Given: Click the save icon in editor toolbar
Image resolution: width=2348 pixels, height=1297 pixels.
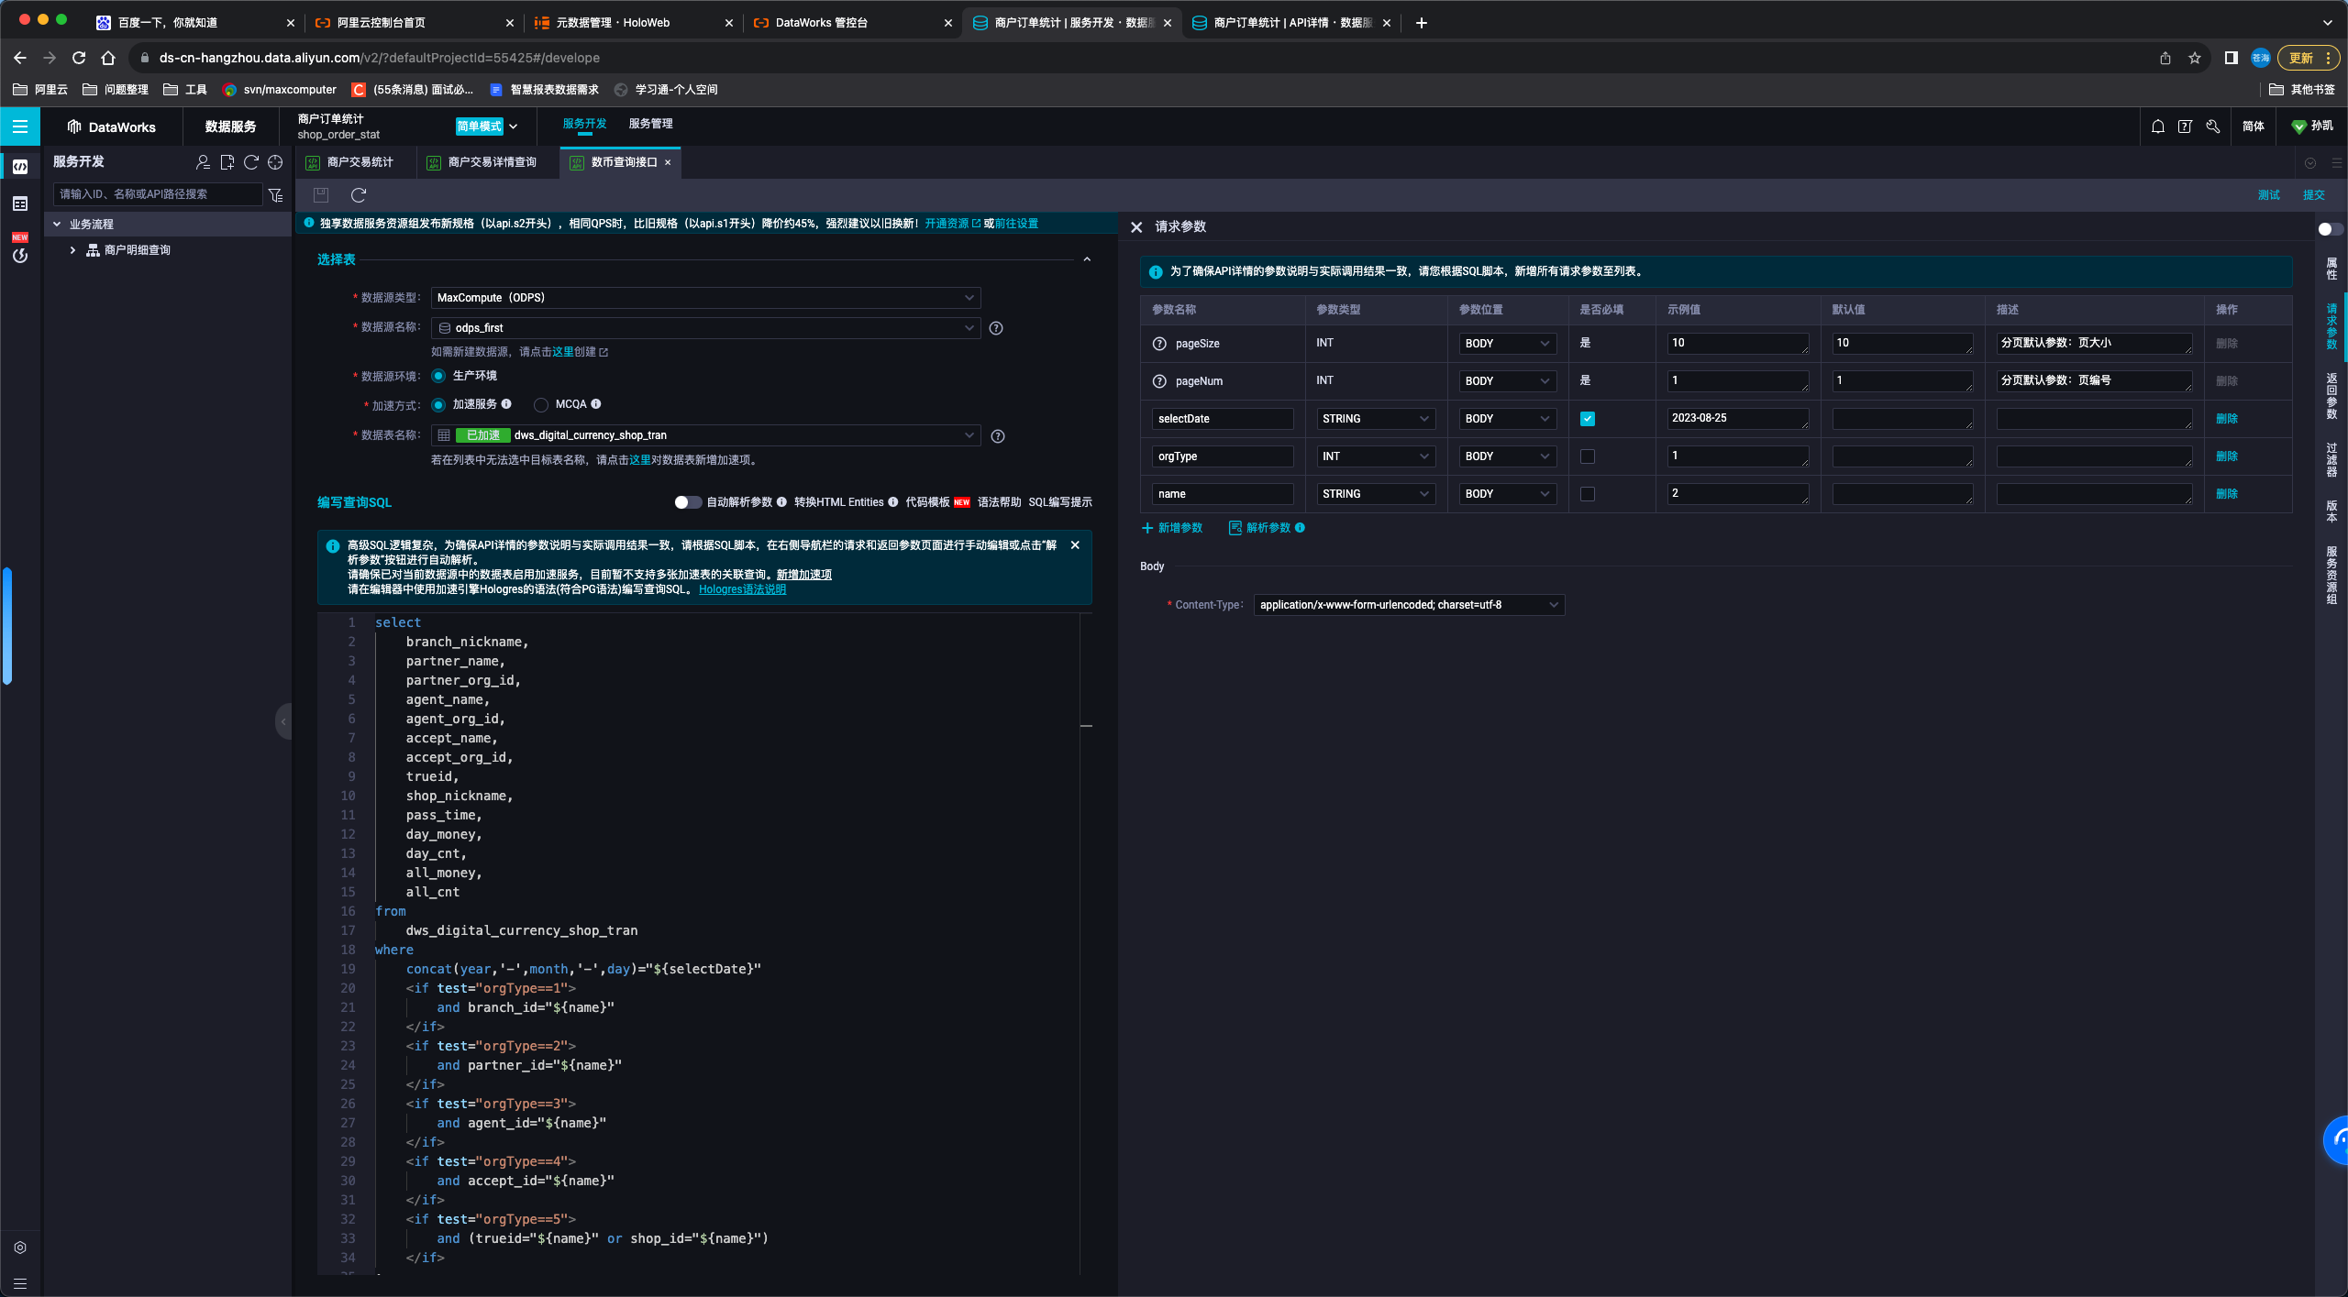Looking at the screenshot, I should [321, 194].
